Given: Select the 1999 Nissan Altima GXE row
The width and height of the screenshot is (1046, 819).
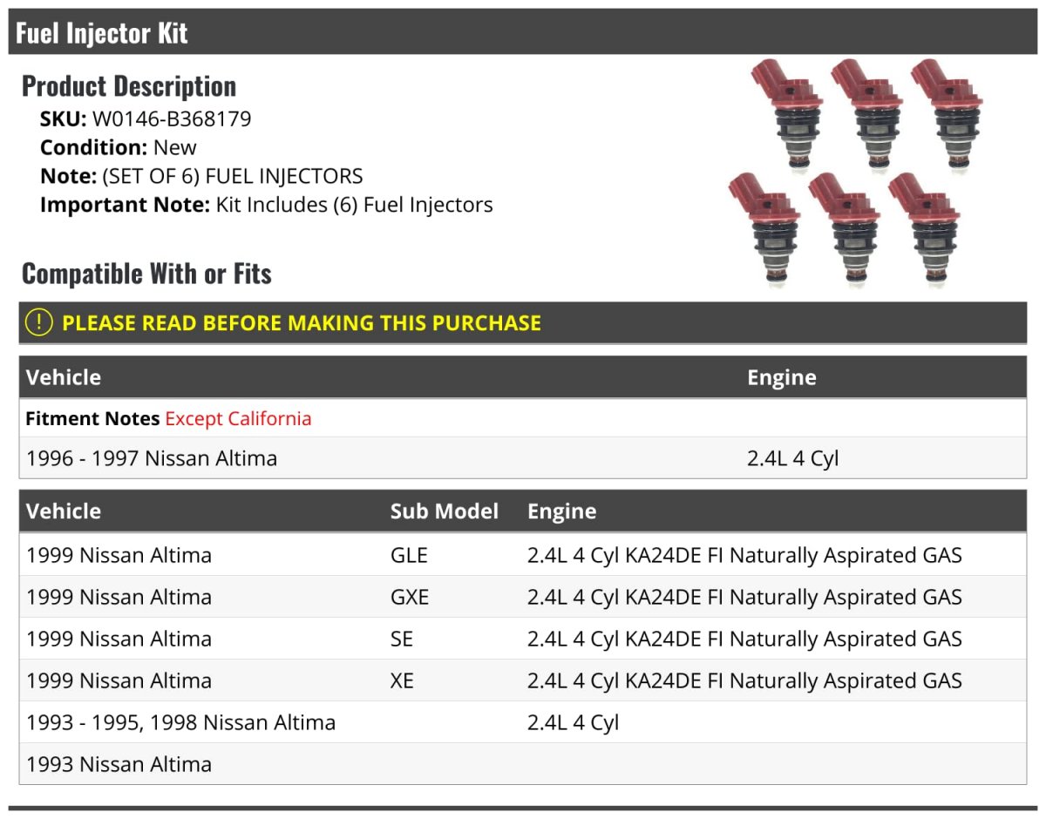Looking at the screenshot, I should point(523,597).
